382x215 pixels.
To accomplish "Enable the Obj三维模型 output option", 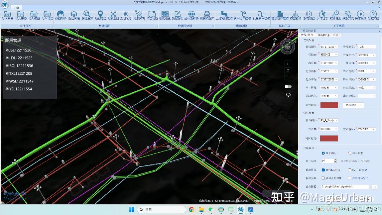I will tap(350, 170).
